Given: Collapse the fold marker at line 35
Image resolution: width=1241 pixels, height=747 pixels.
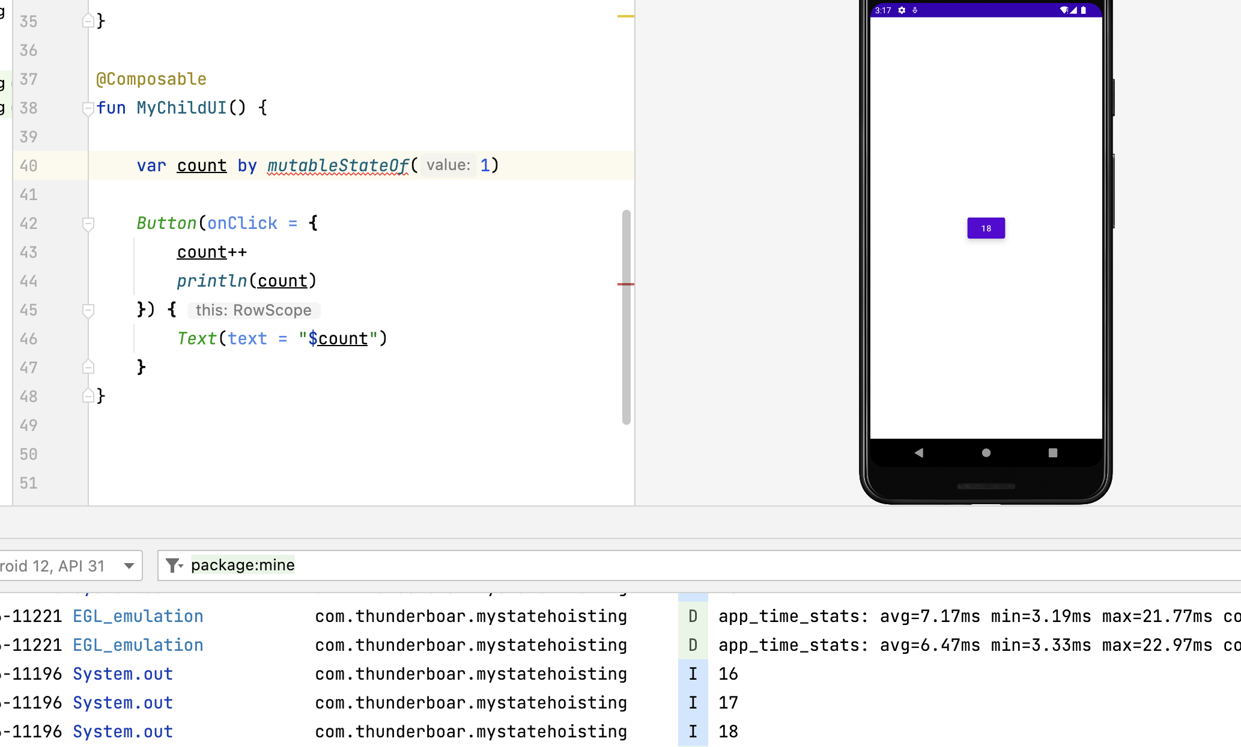Looking at the screenshot, I should coord(88,21).
